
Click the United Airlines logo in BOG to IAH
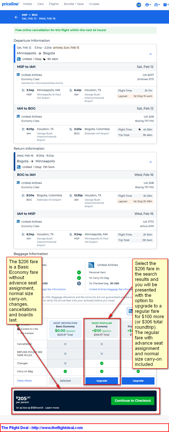pos(18,183)
